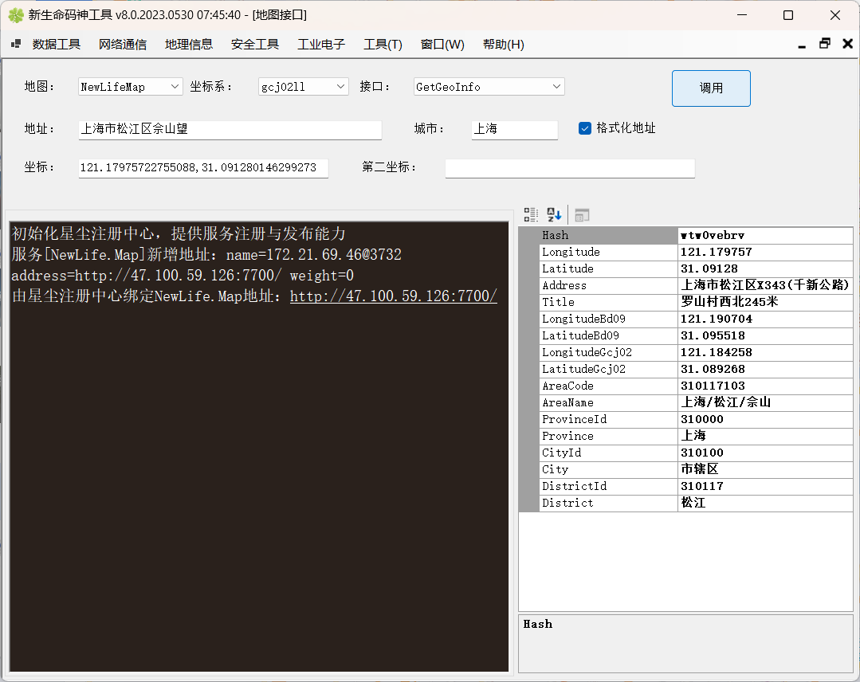860x682 pixels.
Task: Click the Categorized view icon in property grid
Action: click(530, 214)
